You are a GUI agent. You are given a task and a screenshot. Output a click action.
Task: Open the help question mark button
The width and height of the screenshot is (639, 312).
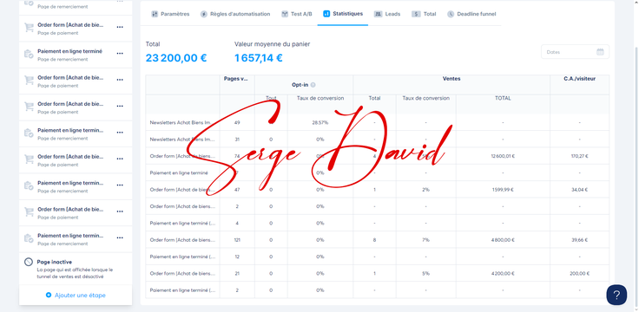616,295
